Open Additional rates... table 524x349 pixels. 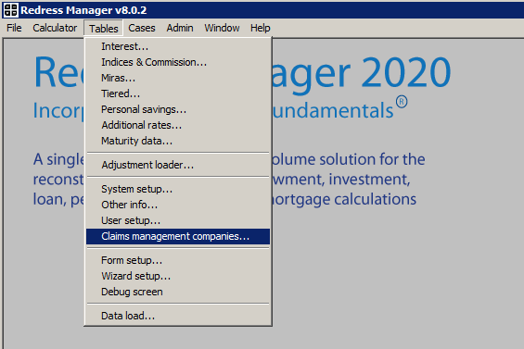(178, 125)
